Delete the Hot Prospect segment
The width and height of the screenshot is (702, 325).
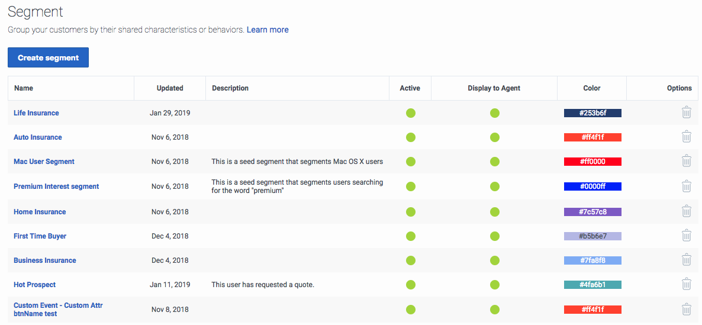[687, 284]
